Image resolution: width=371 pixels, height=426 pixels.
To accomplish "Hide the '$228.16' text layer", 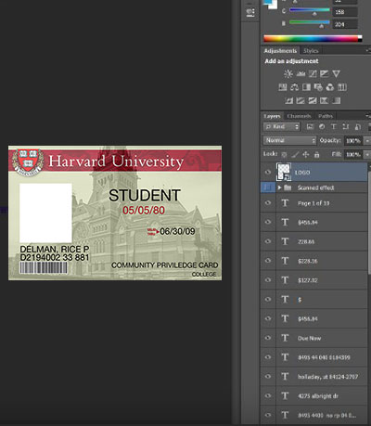I will [x=268, y=261].
